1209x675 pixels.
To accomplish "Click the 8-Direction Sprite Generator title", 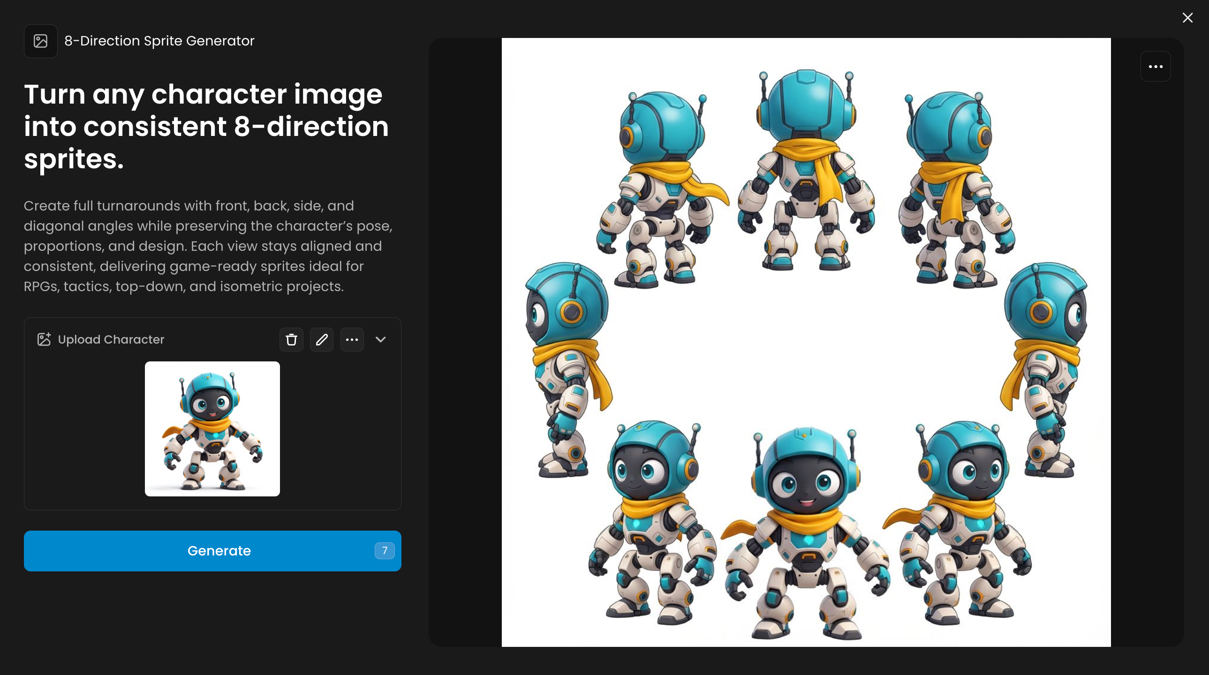I will 159,41.
